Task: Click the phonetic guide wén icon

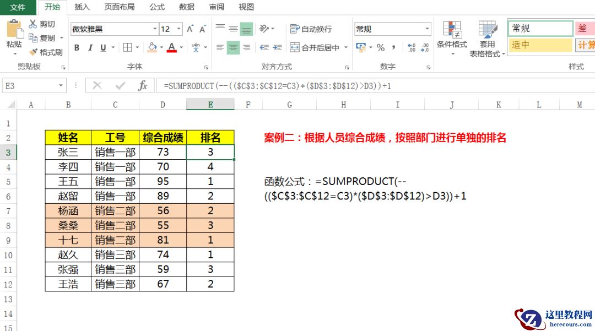Action: (196, 47)
